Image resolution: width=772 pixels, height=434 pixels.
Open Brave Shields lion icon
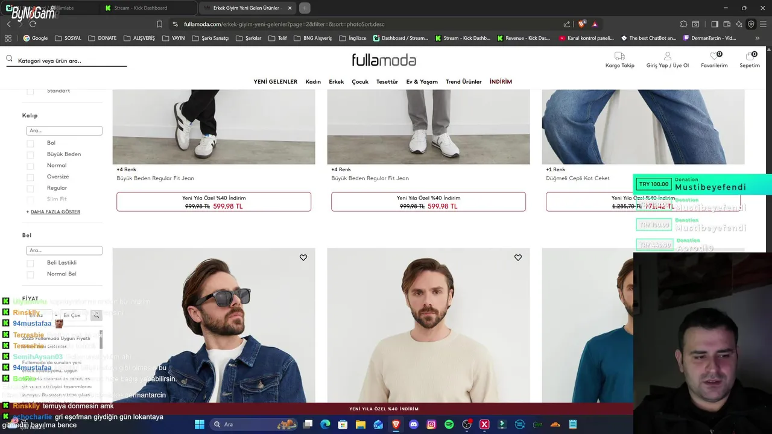point(581,24)
